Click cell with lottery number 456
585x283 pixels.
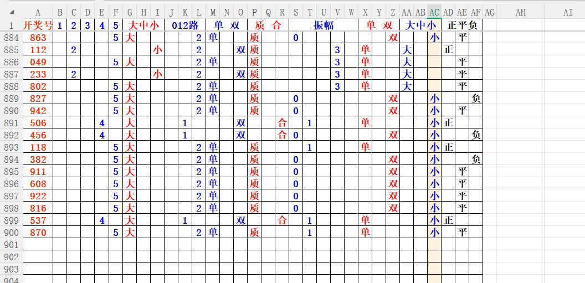point(38,135)
